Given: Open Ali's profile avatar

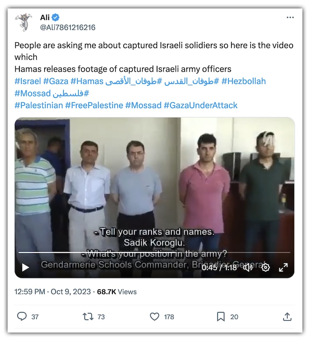Looking at the screenshot, I should tap(24, 22).
